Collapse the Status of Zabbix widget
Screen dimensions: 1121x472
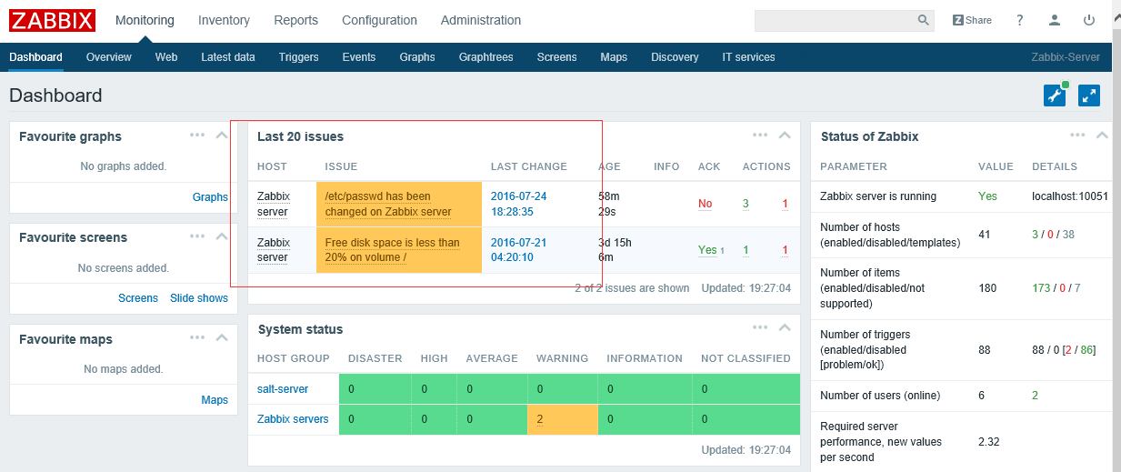tap(1102, 136)
